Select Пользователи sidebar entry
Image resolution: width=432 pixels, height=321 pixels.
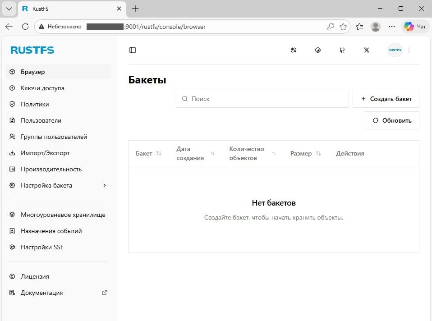[x=59, y=120]
